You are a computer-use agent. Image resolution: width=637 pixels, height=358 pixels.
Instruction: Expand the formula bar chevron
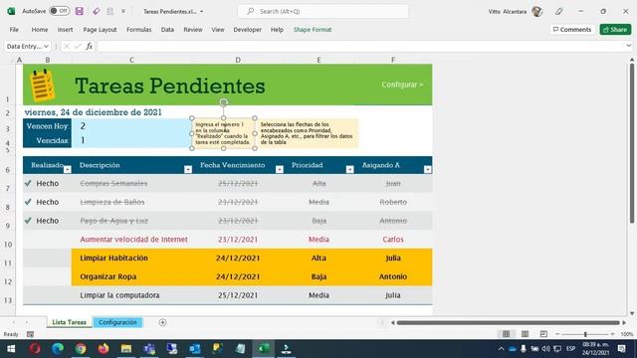point(628,46)
